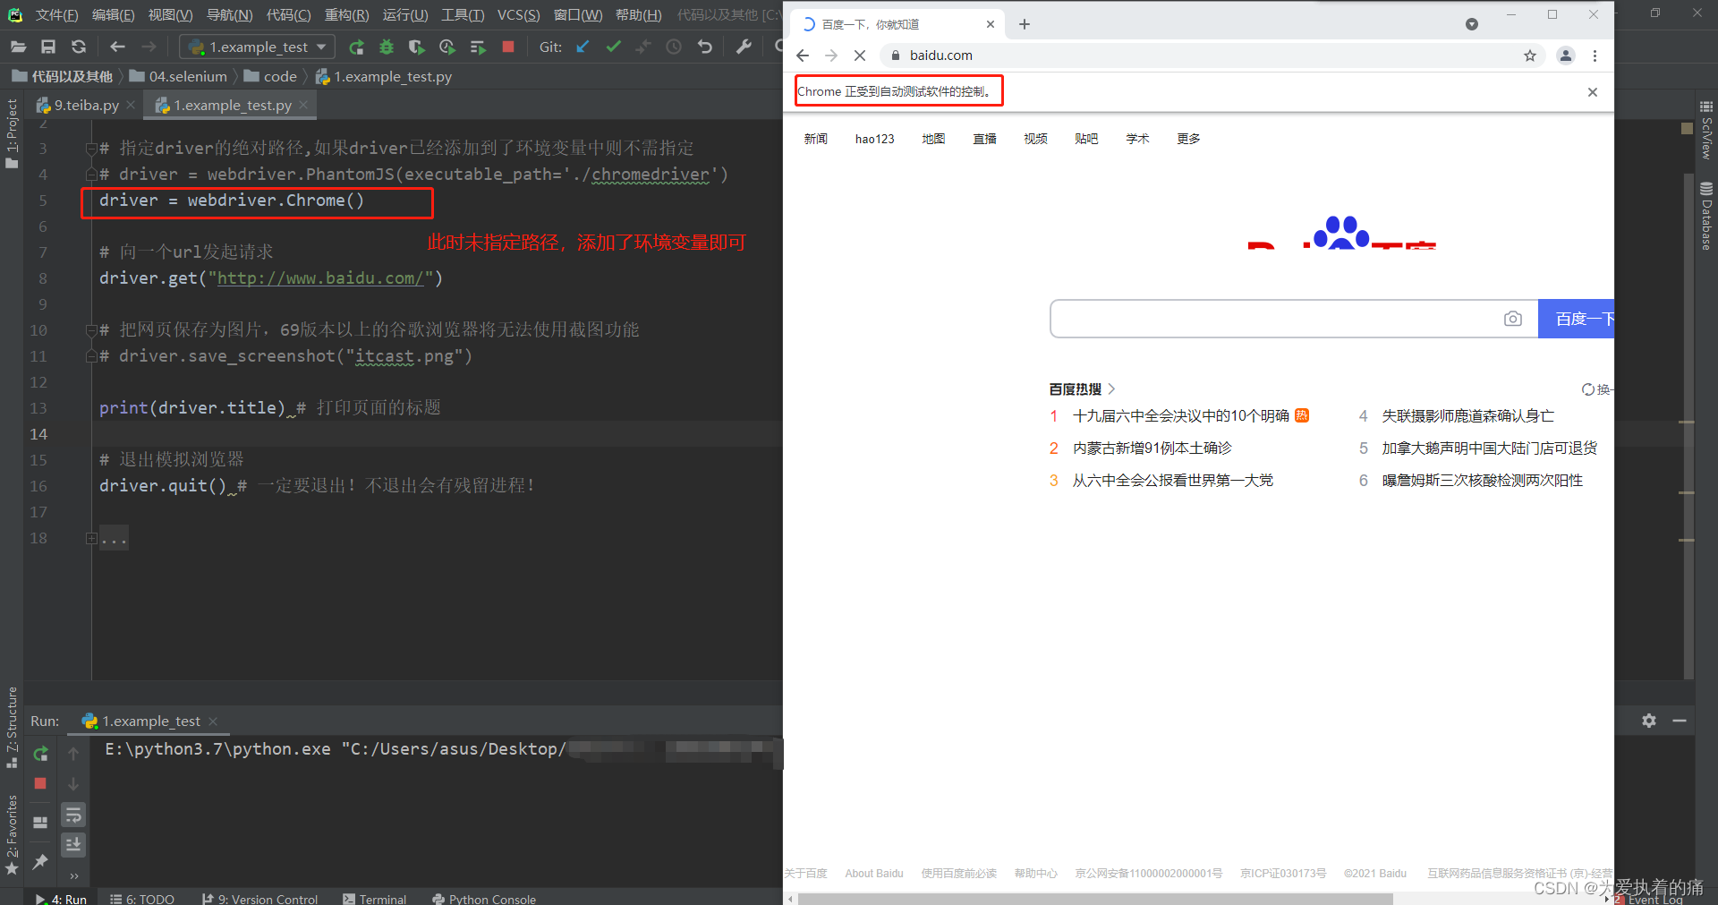1718x905 pixels.
Task: Bookmark this page with the star icon
Action: pos(1530,55)
